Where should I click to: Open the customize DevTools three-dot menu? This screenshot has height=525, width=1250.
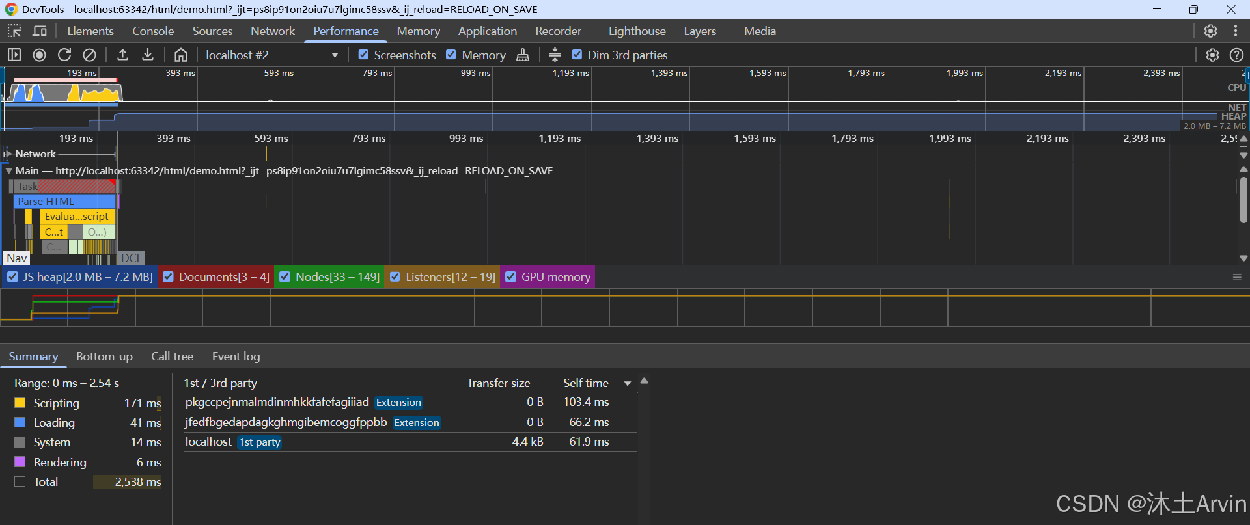click(x=1235, y=31)
